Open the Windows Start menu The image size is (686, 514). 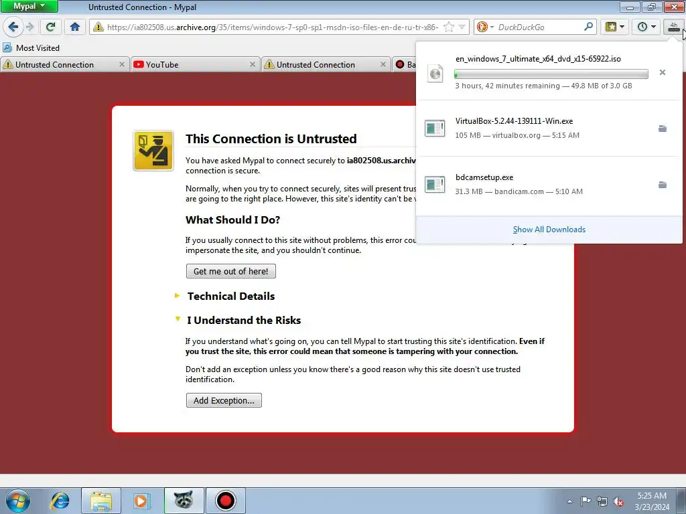pos(18,501)
